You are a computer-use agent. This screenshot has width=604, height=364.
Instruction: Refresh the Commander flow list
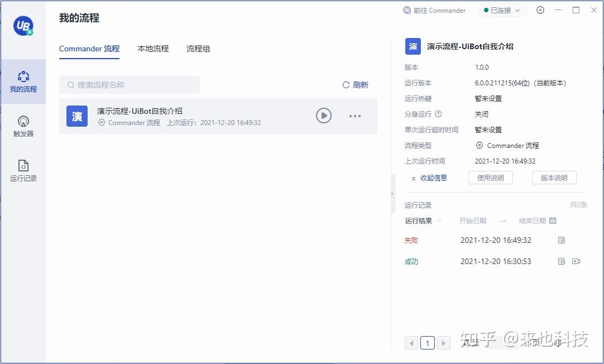point(355,85)
